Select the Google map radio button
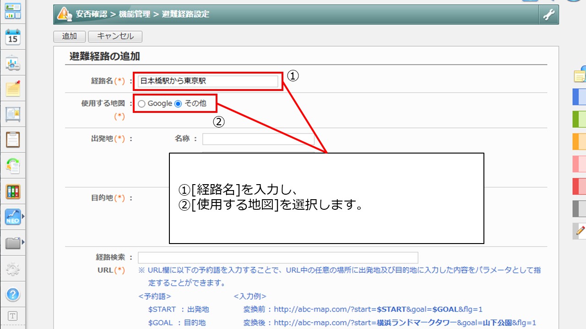Viewport: 586px width, 329px height. (x=141, y=104)
